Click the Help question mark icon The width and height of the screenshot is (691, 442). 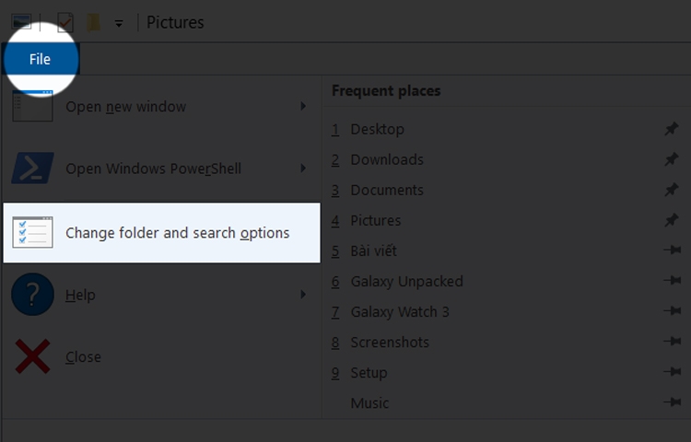[x=32, y=296]
